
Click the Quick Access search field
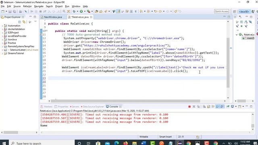tap(221, 11)
